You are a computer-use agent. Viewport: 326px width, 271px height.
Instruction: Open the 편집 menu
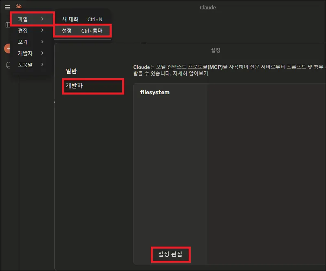32,31
